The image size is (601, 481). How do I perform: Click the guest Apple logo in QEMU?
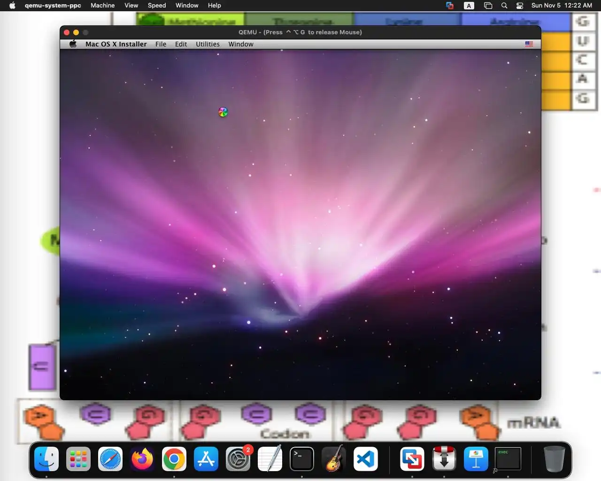point(73,44)
